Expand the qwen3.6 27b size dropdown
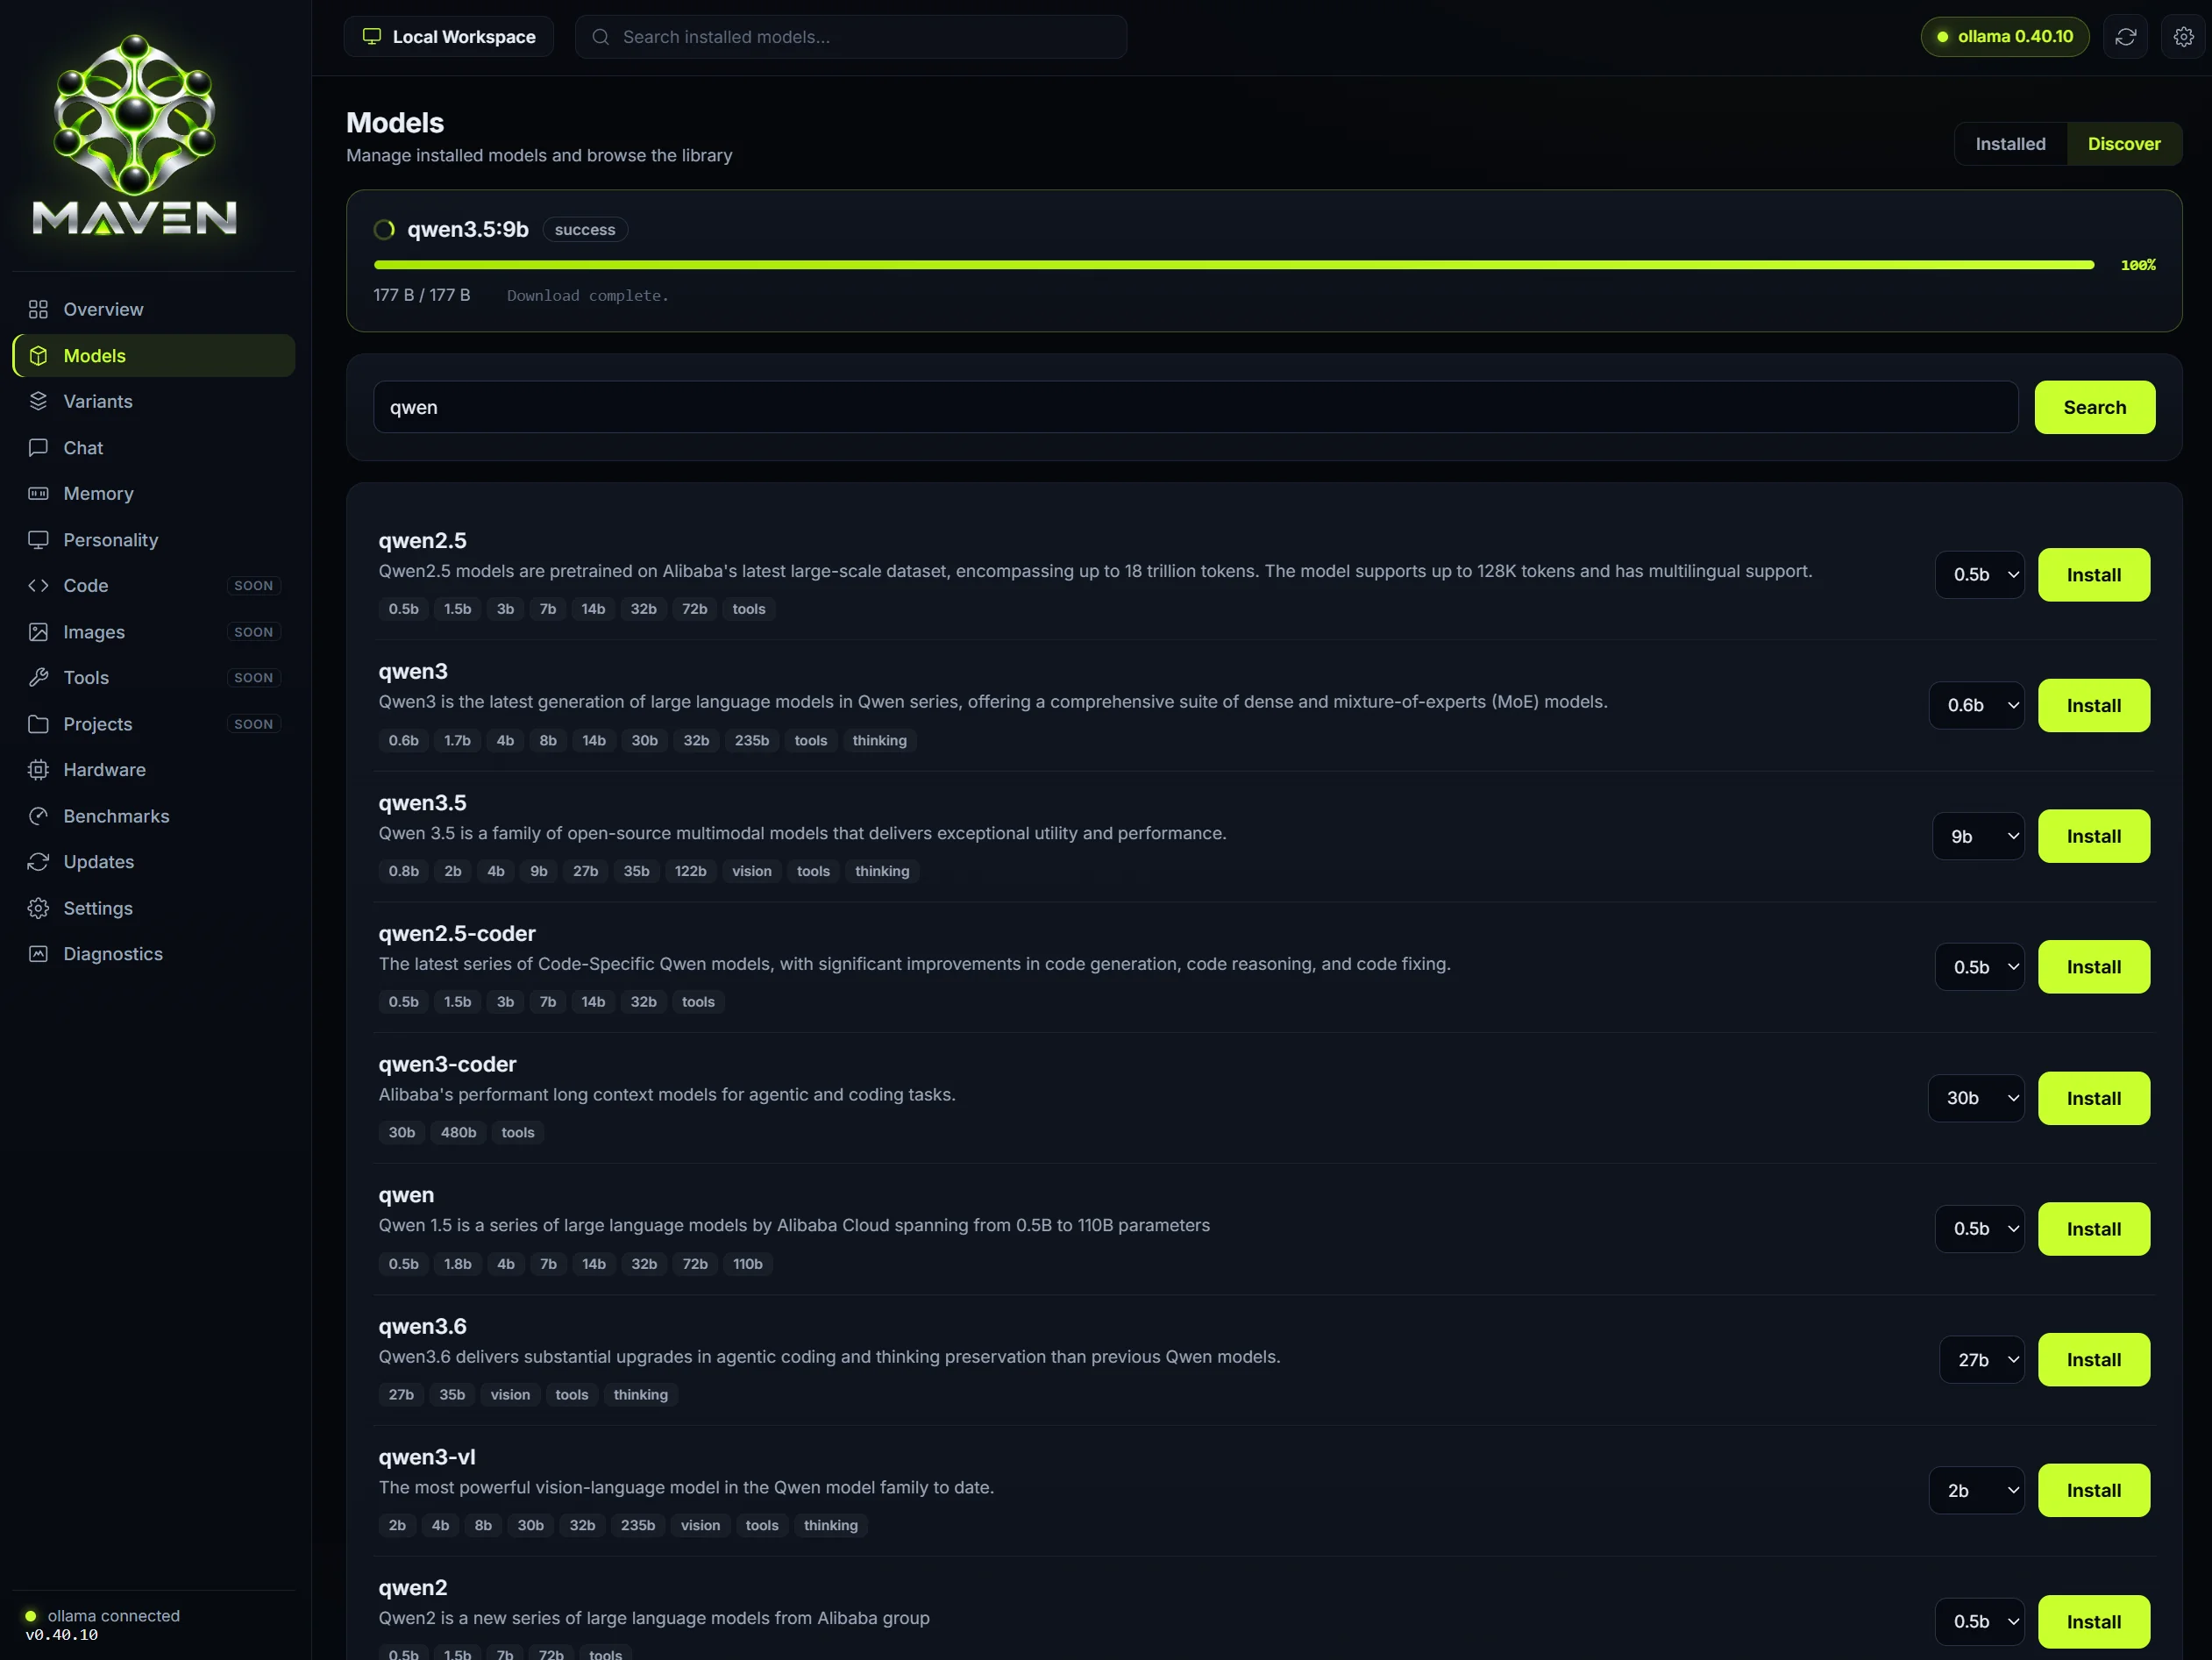2212x1660 pixels. (1982, 1360)
